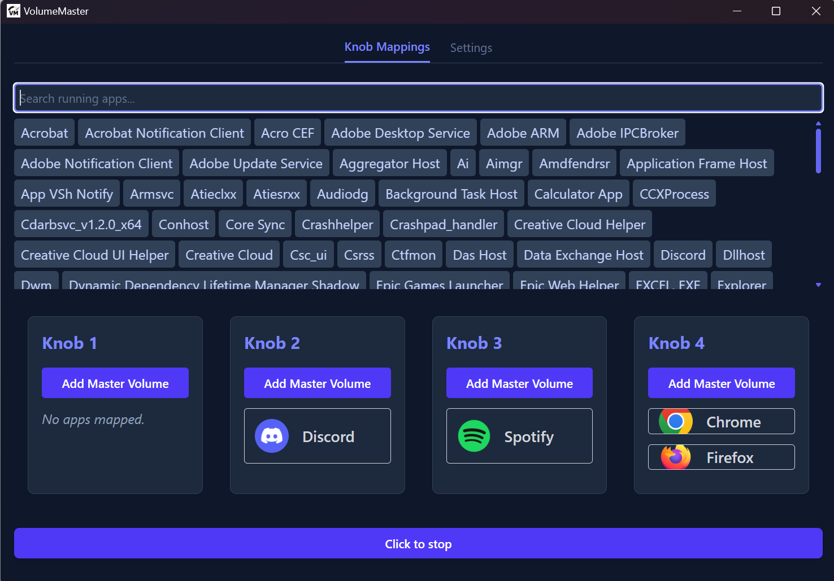
Task: Click the Discord icon in Knob 2
Action: click(272, 436)
